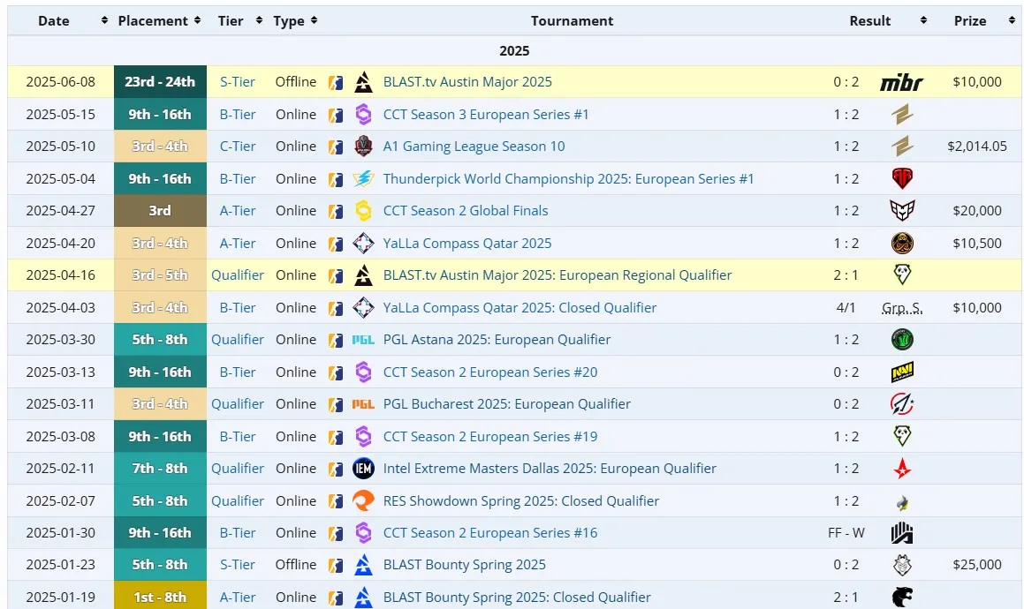Click Qualifier tier link in PGL Bucharest row
The width and height of the screenshot is (1024, 609).
click(x=238, y=404)
